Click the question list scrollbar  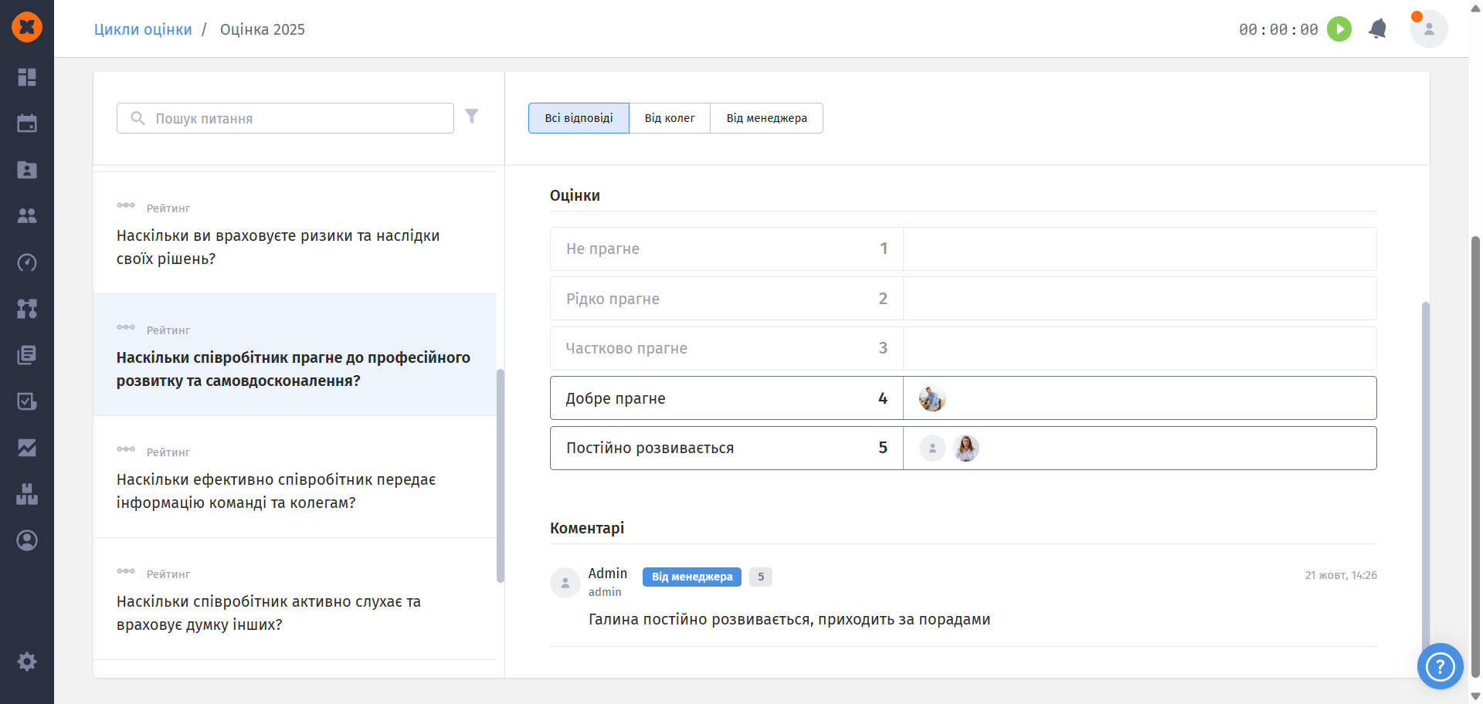(x=501, y=476)
